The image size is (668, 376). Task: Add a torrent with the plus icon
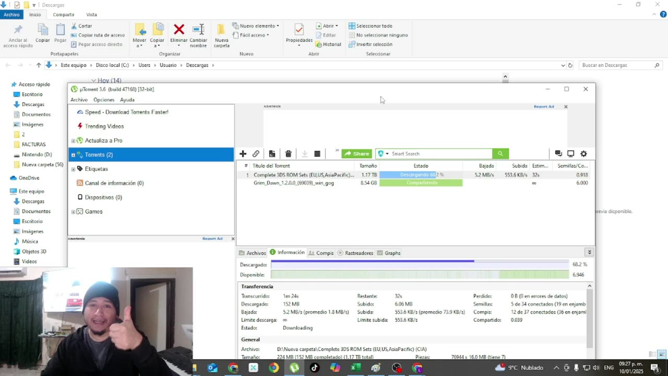(243, 154)
